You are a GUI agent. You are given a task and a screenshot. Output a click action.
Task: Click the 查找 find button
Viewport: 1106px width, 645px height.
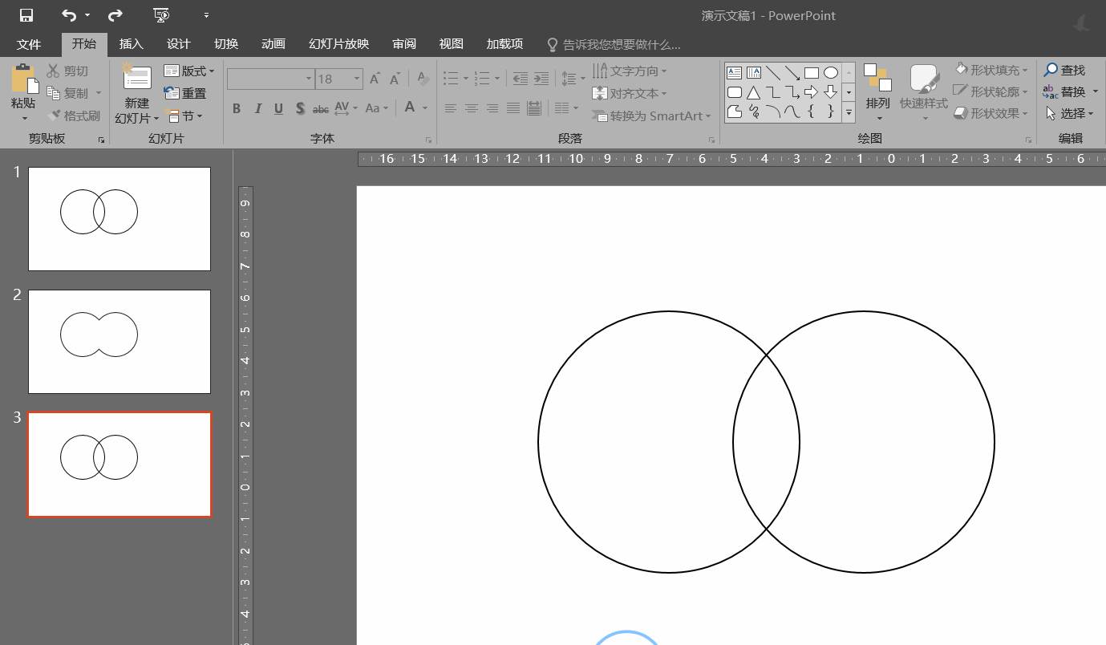coord(1064,71)
